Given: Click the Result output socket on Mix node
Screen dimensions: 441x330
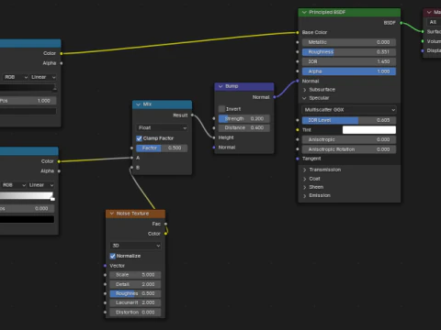Looking at the screenshot, I should coord(192,115).
